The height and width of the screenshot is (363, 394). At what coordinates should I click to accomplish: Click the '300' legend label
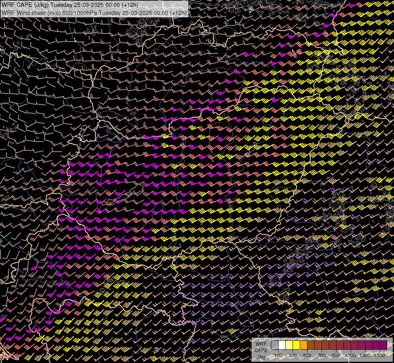(293, 355)
